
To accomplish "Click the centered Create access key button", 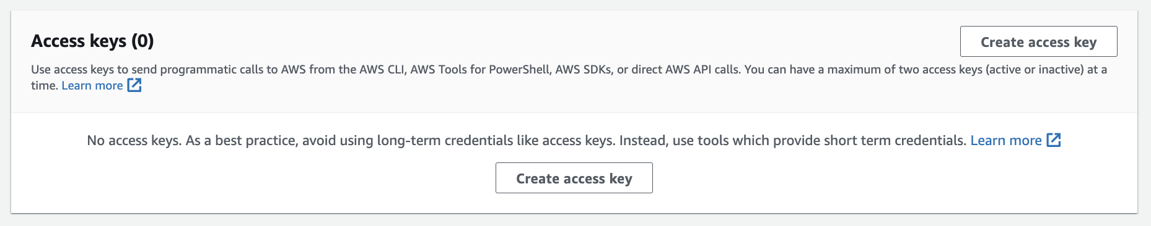I will click(574, 178).
